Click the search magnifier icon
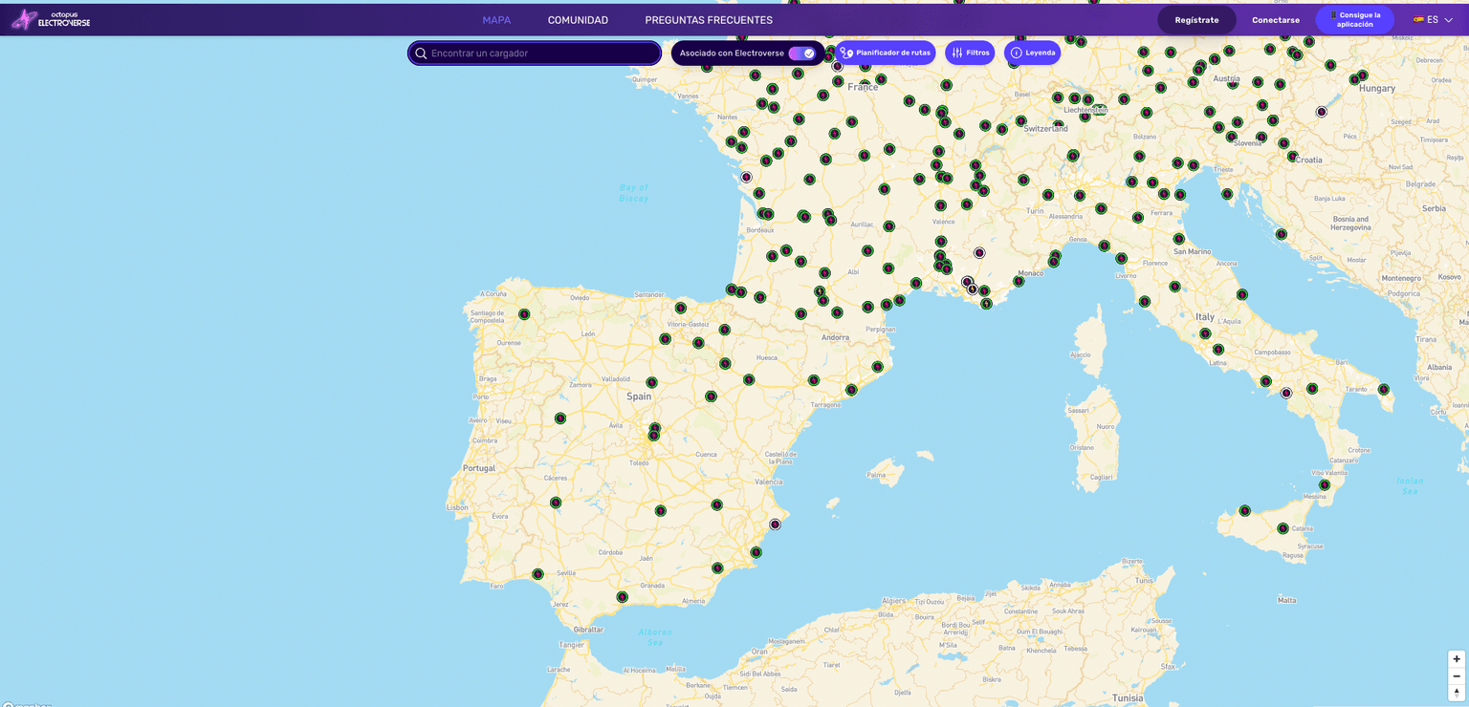Image resolution: width=1469 pixels, height=707 pixels. (422, 53)
